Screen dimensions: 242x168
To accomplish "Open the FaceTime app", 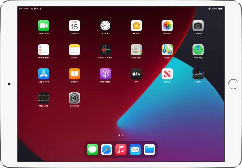I will click(x=43, y=25).
